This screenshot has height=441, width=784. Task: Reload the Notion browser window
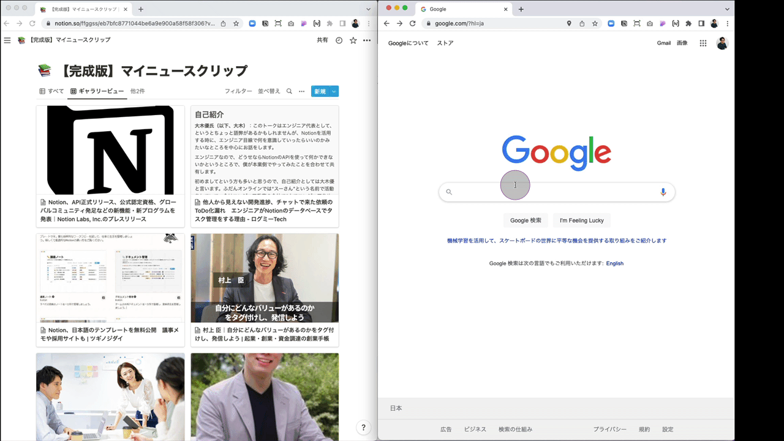coord(33,23)
